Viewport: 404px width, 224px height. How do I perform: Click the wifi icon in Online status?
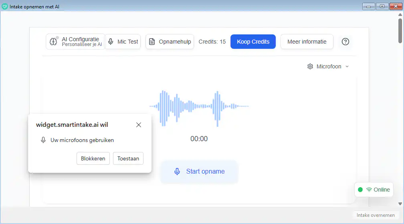(x=369, y=190)
